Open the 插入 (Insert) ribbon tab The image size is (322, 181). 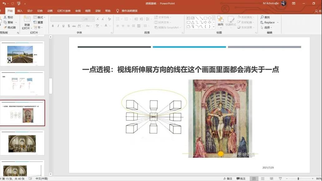20,11
